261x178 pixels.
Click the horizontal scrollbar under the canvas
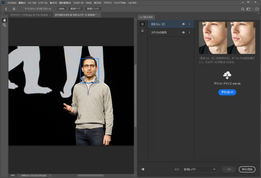(x=90, y=175)
